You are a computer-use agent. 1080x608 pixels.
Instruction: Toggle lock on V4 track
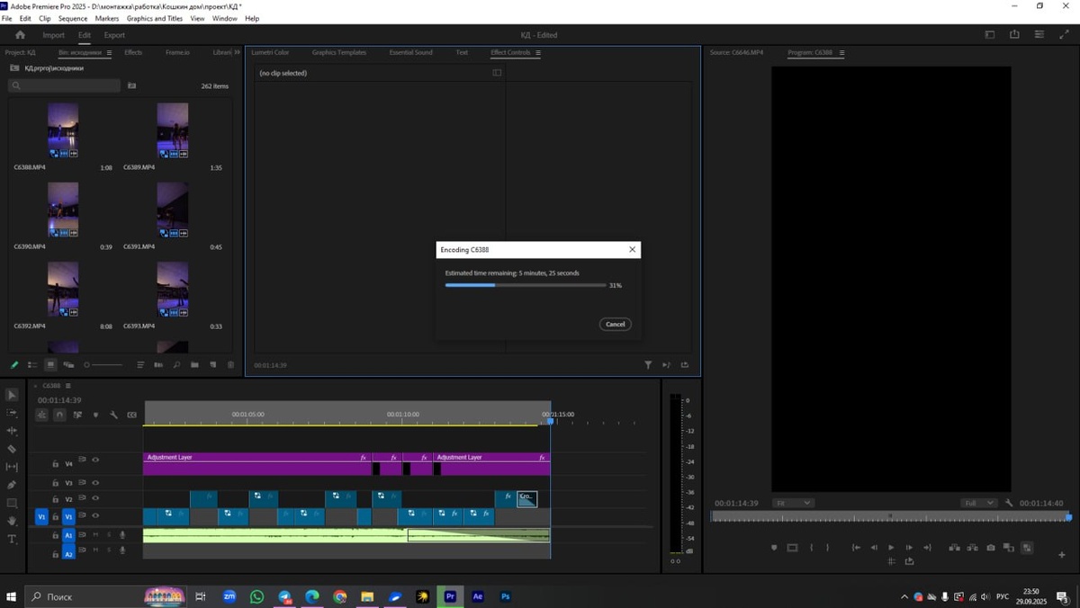[x=55, y=464]
